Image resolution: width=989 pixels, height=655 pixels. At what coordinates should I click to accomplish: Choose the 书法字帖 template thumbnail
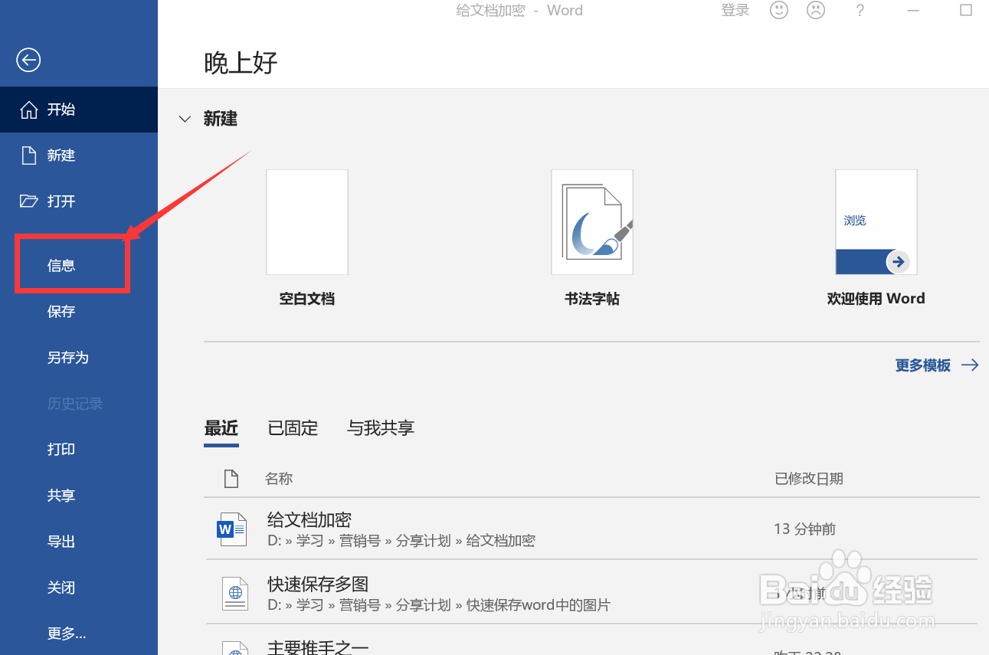592,222
